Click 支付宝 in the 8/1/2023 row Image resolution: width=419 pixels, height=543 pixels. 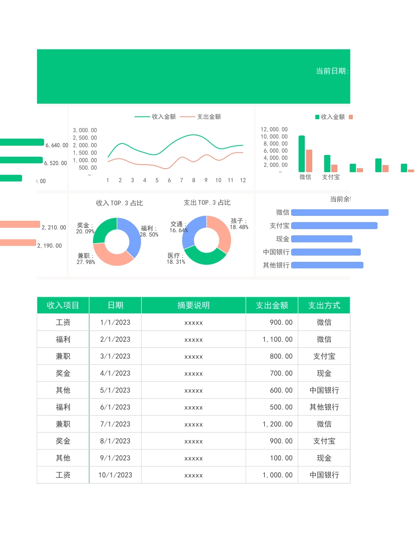pos(324,441)
